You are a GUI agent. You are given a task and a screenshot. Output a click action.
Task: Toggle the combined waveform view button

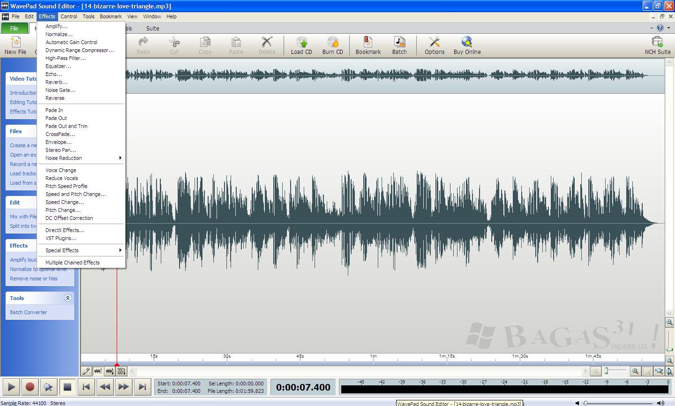pyautogui.click(x=98, y=371)
